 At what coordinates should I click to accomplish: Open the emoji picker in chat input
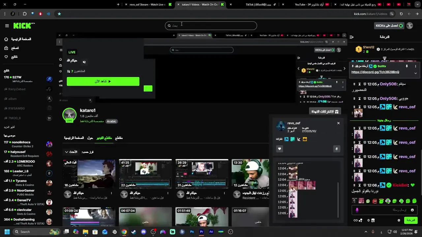412,210
